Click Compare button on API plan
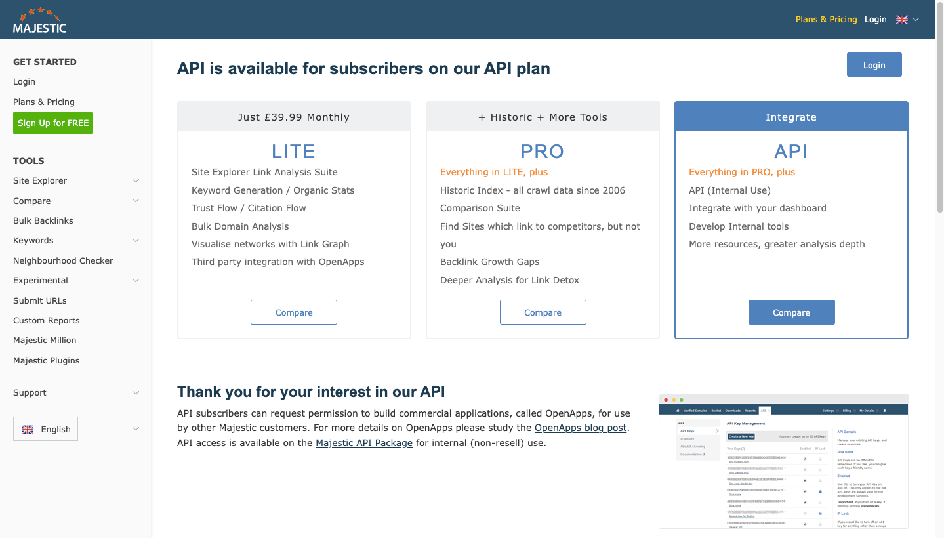 [x=792, y=312]
